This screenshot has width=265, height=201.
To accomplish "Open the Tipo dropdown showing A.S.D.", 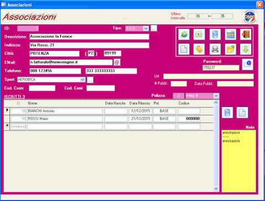I will [146, 28].
